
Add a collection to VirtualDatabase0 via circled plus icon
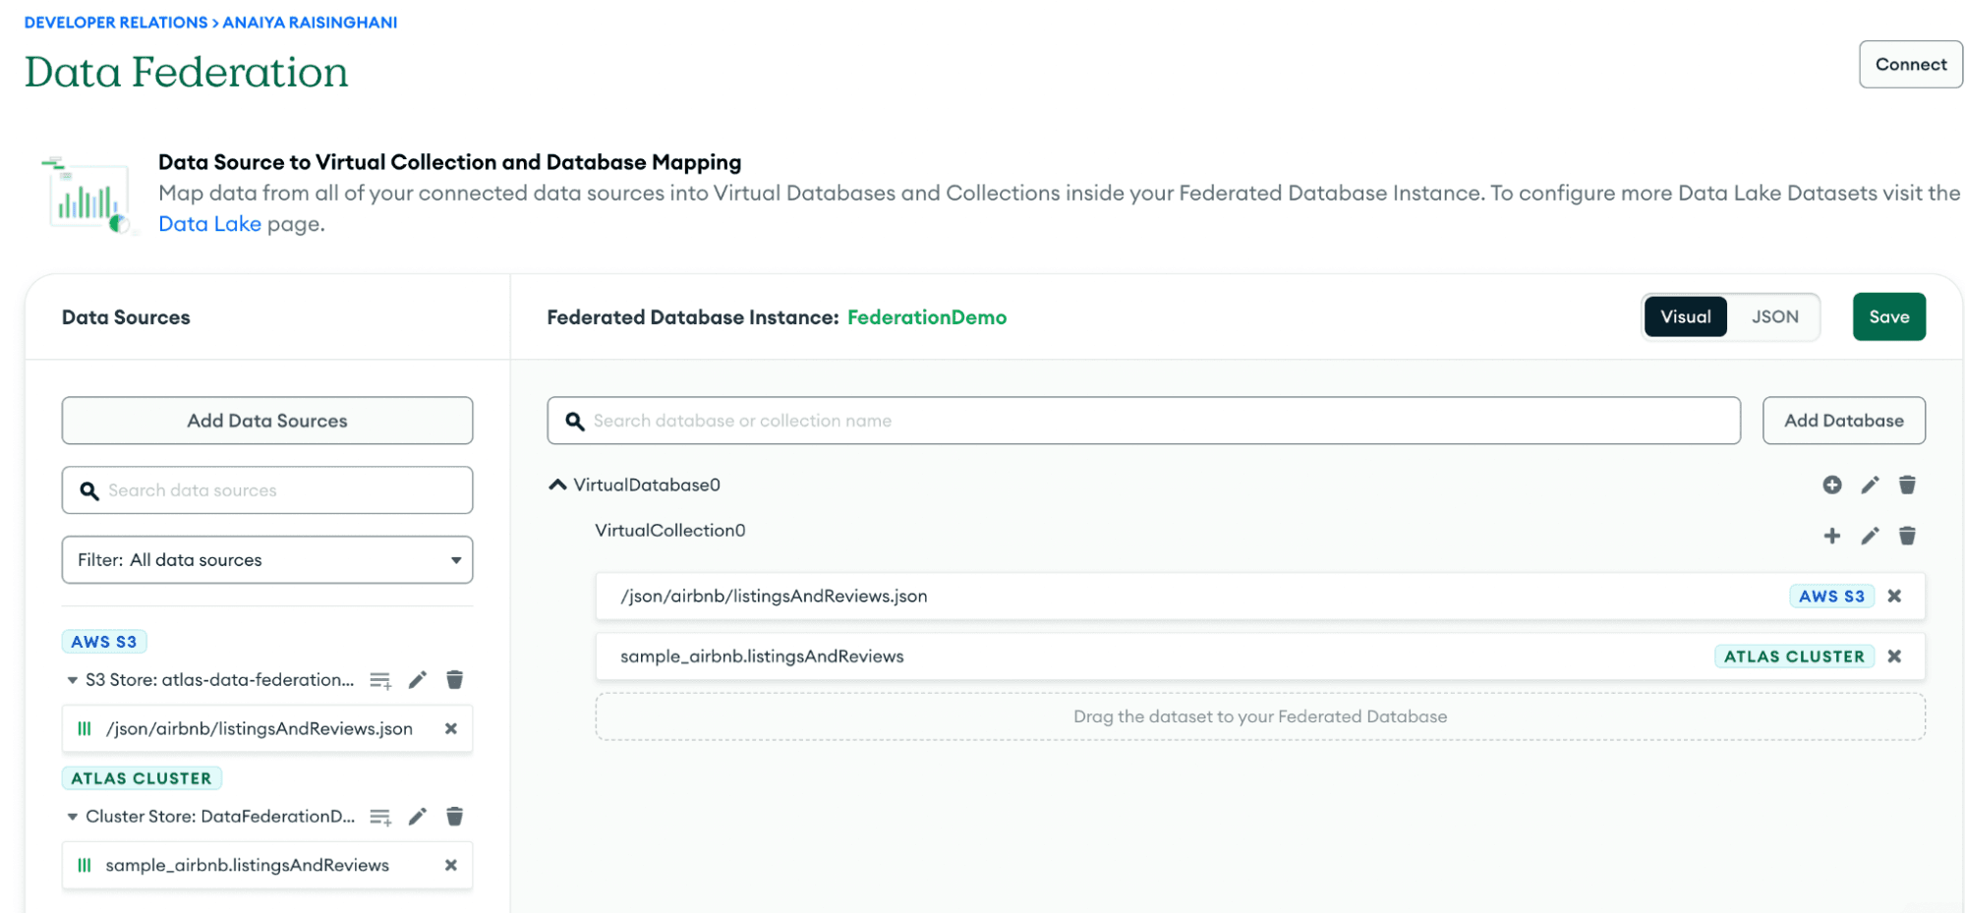1831,485
